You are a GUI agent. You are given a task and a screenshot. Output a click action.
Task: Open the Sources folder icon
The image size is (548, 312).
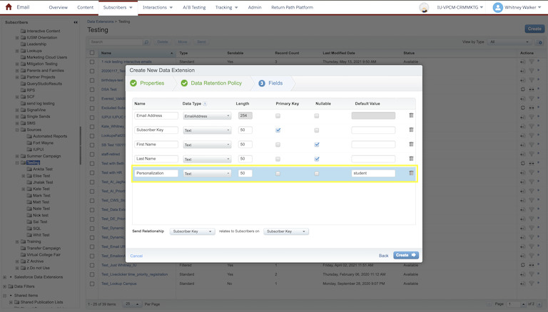point(23,130)
